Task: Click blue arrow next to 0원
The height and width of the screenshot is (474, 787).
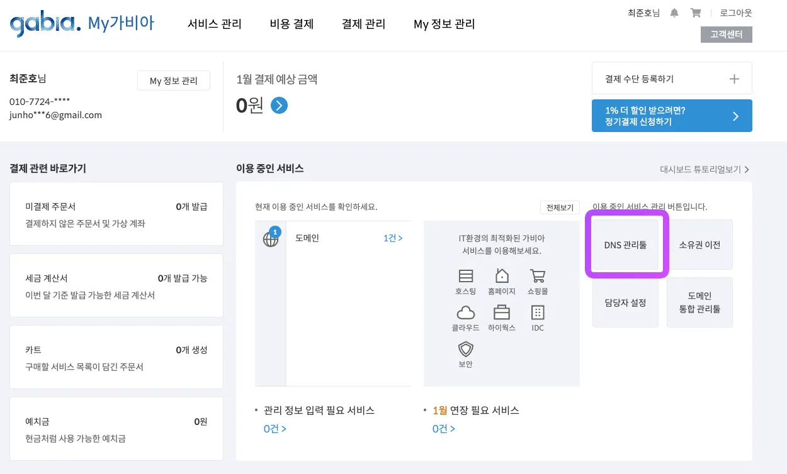Action: click(279, 106)
